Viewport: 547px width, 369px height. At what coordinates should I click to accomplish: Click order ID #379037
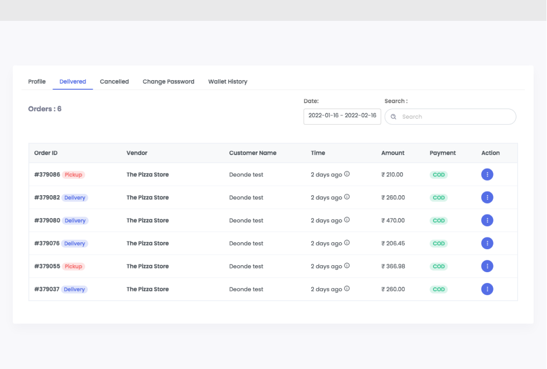point(47,289)
